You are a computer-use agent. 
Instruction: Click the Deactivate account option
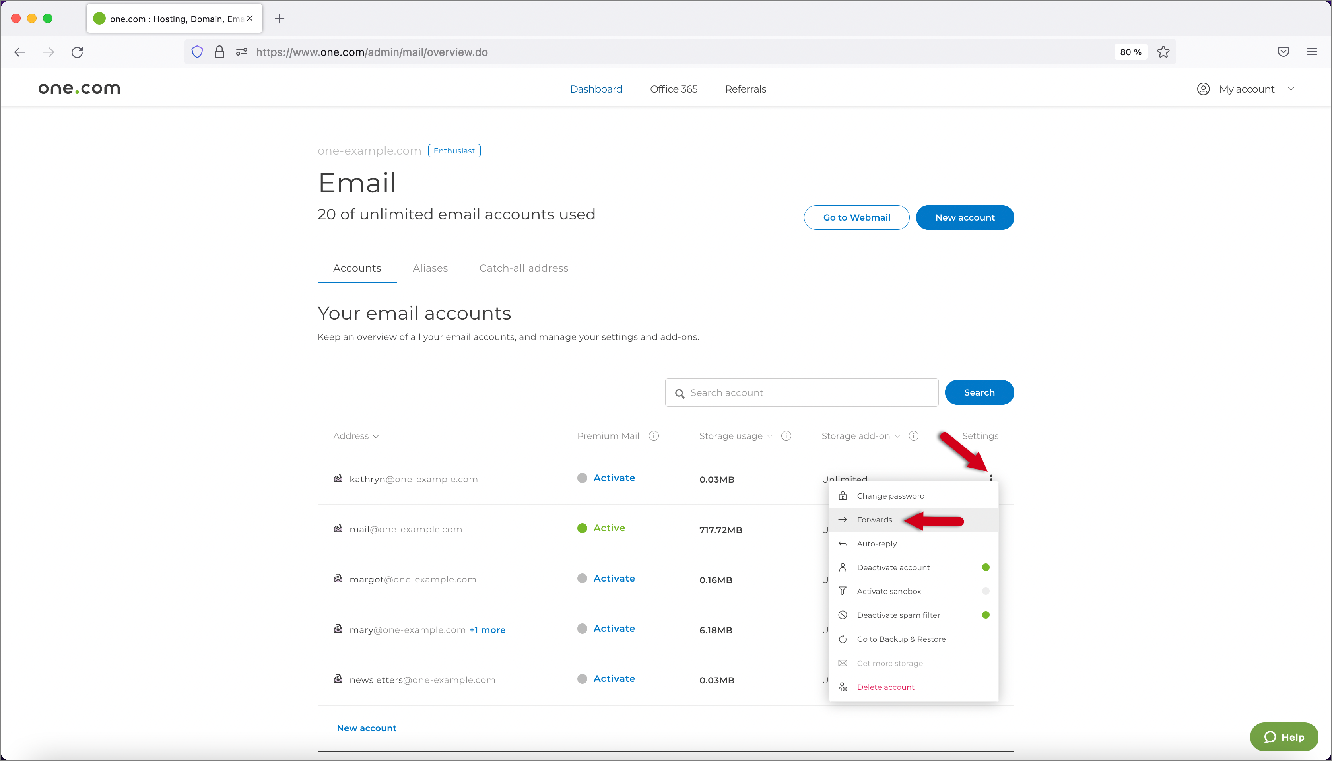pyautogui.click(x=894, y=567)
